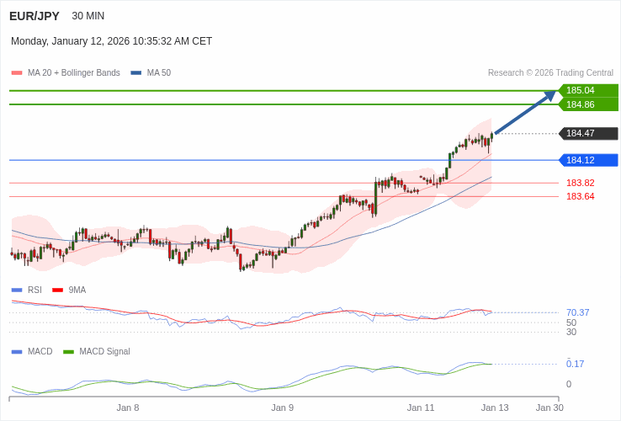621x421 pixels.
Task: Click the 183.64 red support label
Action: pos(580,196)
